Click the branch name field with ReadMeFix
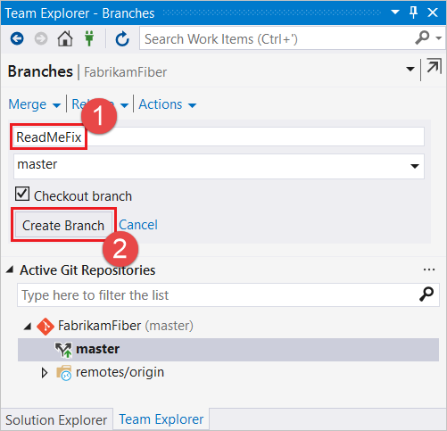Image resolution: width=447 pixels, height=431 pixels. (x=219, y=137)
